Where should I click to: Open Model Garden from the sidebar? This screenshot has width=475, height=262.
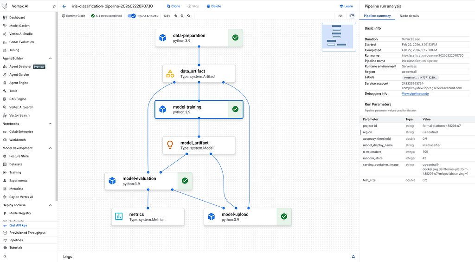point(19,26)
